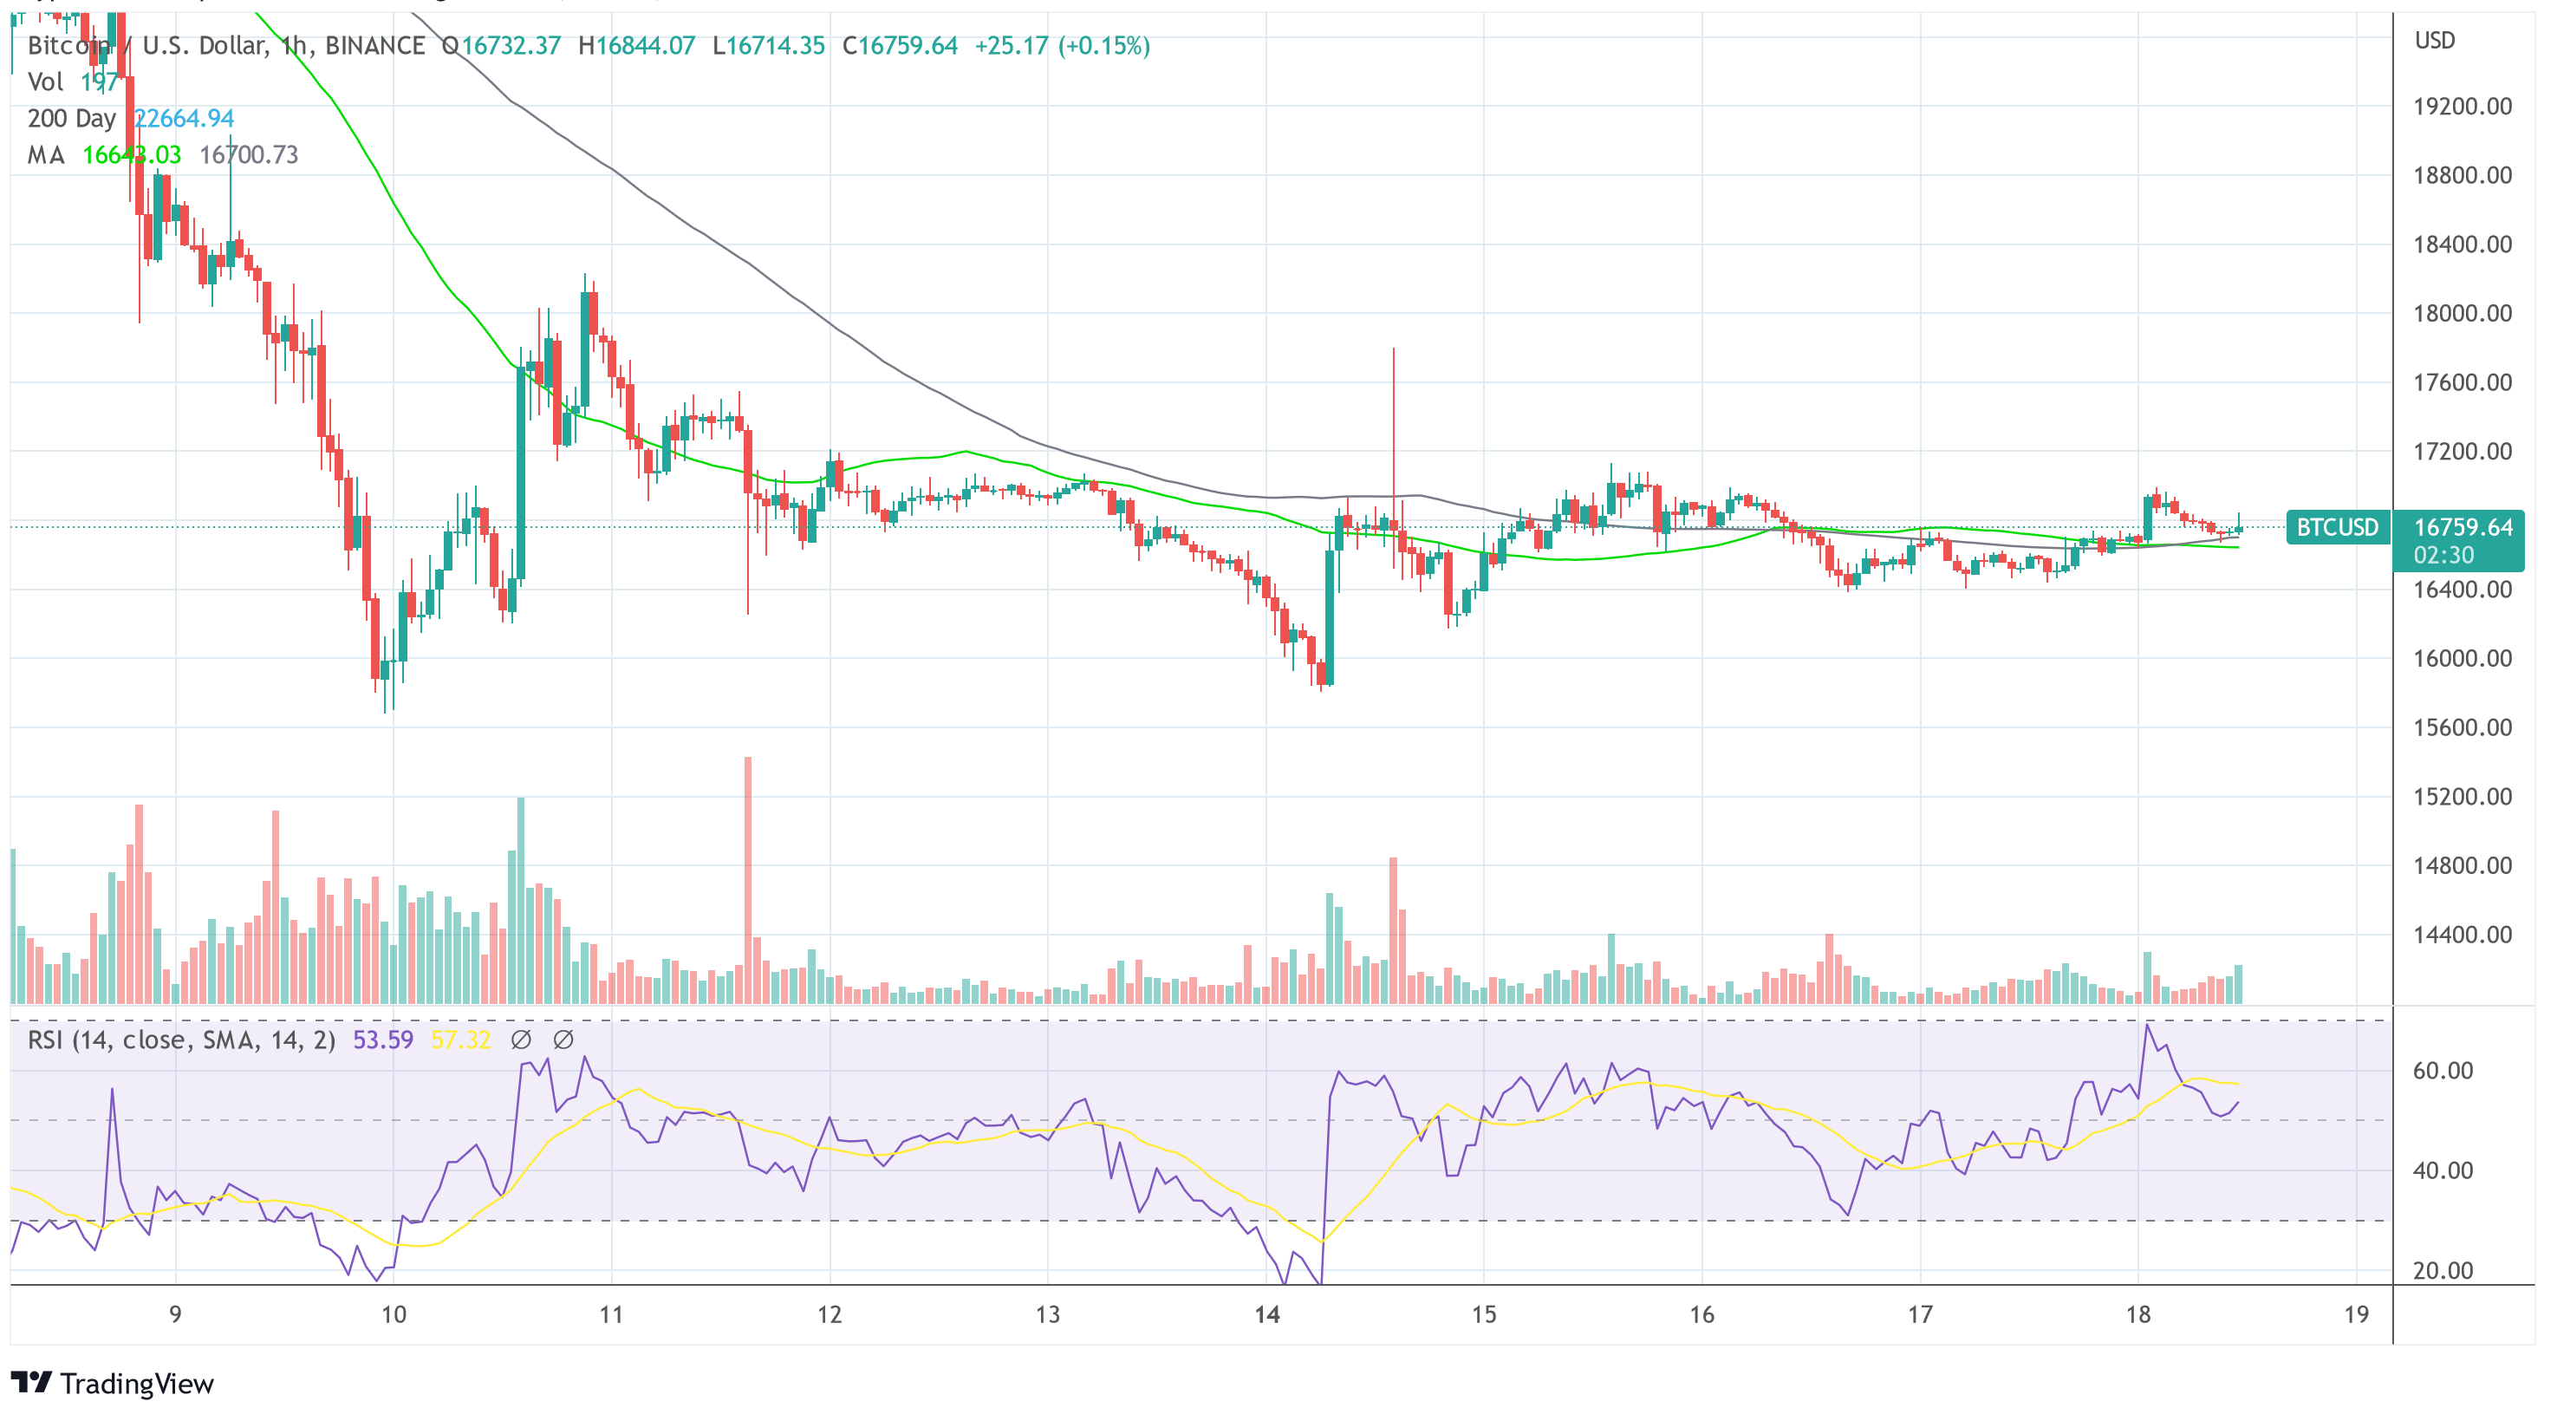Click date 11 on the time axis
This screenshot has height=1421, width=2557.
(x=611, y=1314)
